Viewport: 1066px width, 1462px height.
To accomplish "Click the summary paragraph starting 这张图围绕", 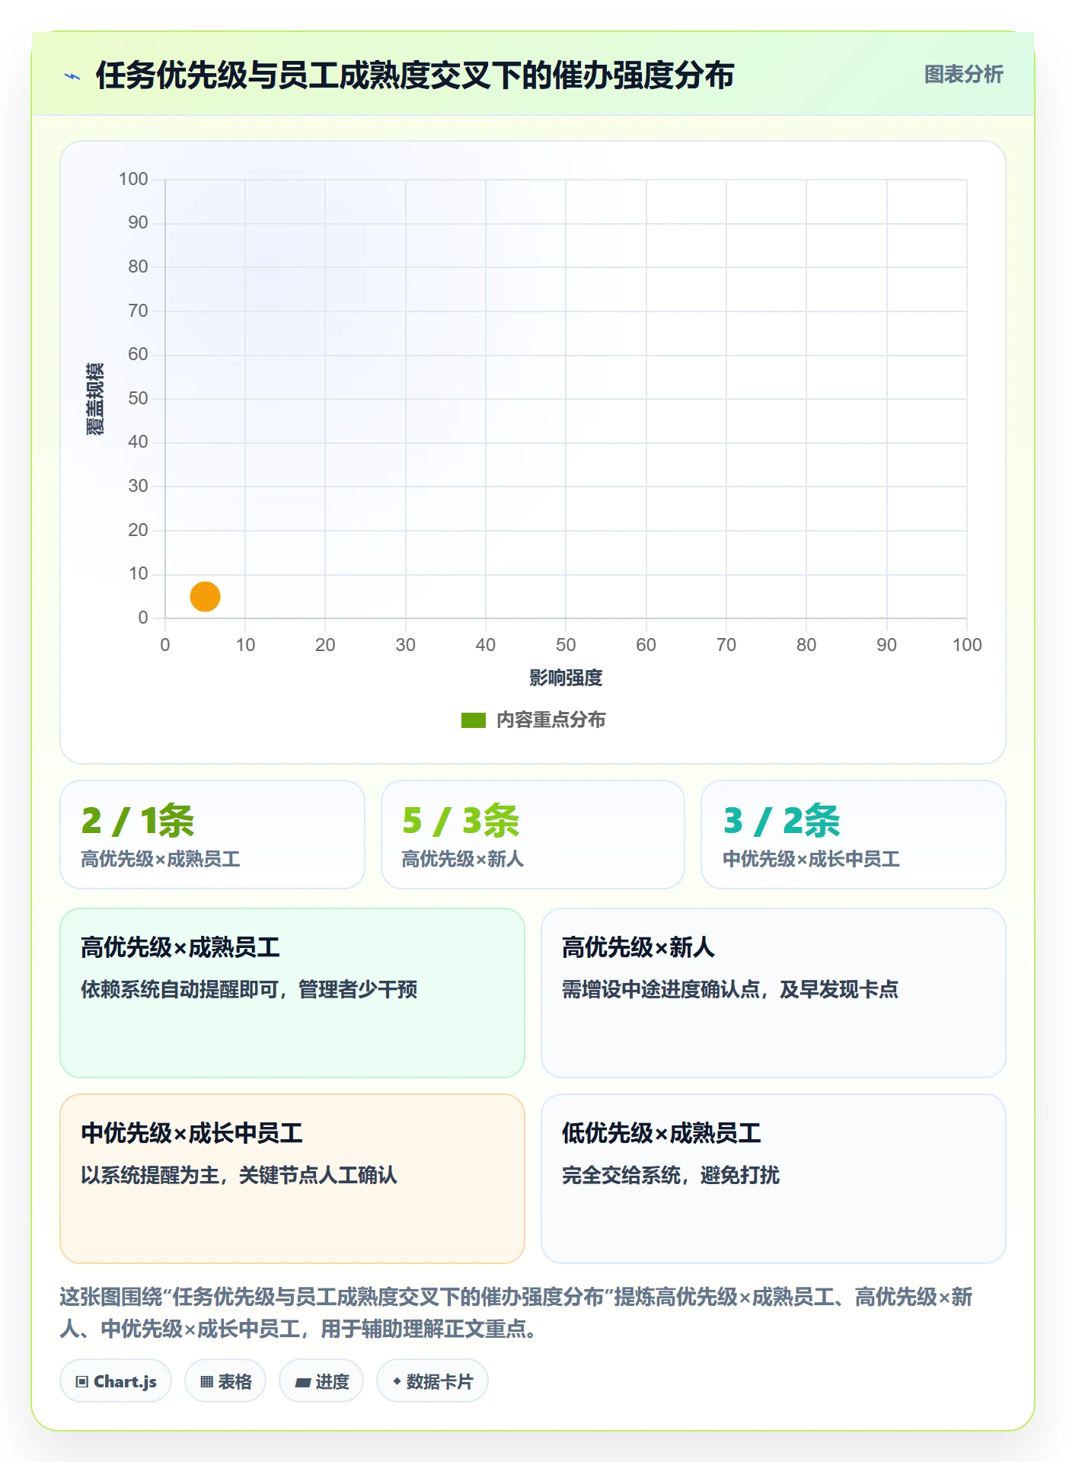I will [516, 1313].
